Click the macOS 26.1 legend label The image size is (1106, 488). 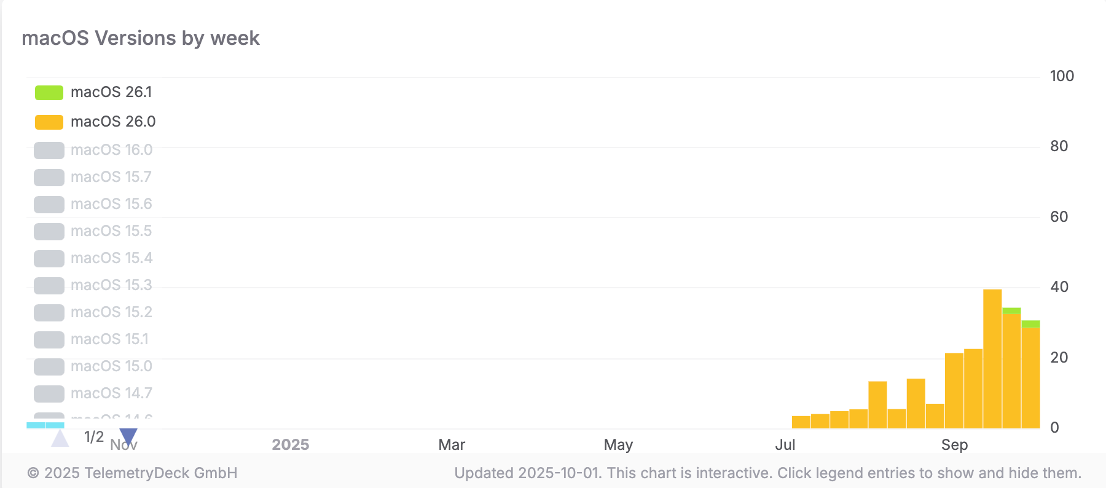pos(111,92)
